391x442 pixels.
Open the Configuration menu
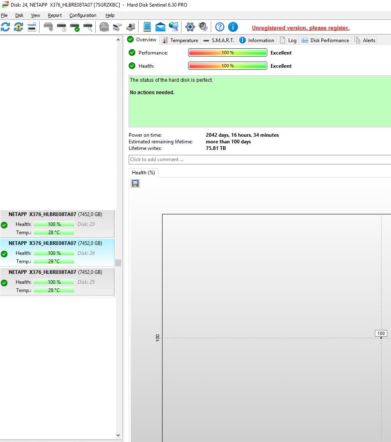[83, 15]
